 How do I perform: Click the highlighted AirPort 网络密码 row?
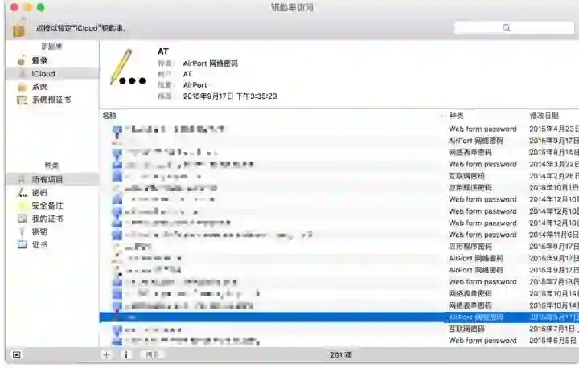339,317
